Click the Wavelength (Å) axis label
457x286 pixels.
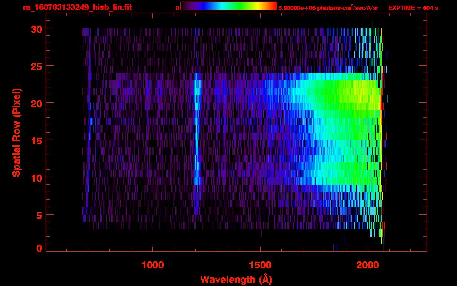[236, 279]
